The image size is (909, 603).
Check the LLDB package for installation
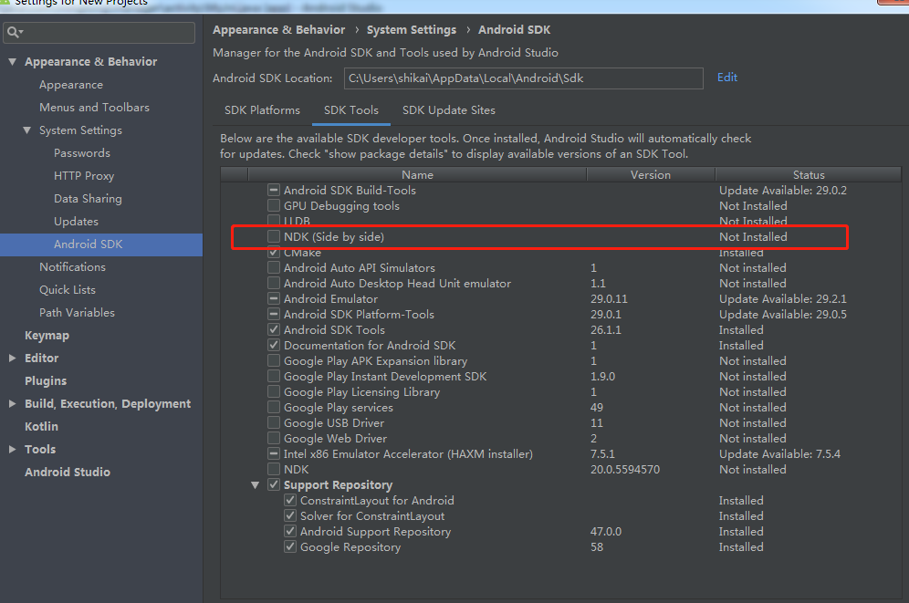(x=274, y=221)
